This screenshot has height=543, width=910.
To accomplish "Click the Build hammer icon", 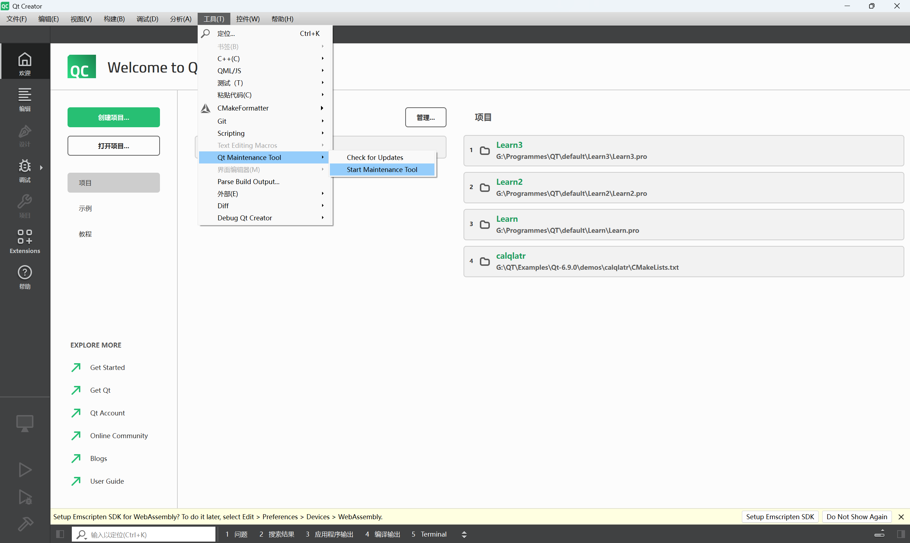I will point(25,524).
